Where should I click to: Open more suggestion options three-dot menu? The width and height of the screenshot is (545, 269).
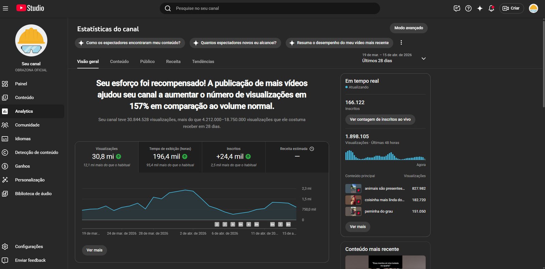point(401,42)
